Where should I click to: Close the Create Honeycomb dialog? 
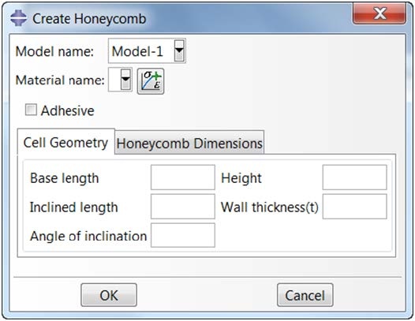tap(379, 13)
